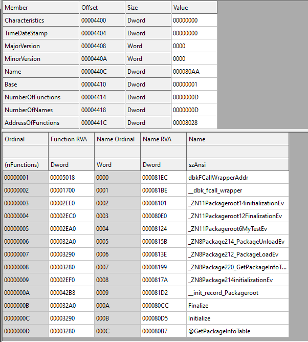Select the NumberOfNames member cell

click(41, 110)
